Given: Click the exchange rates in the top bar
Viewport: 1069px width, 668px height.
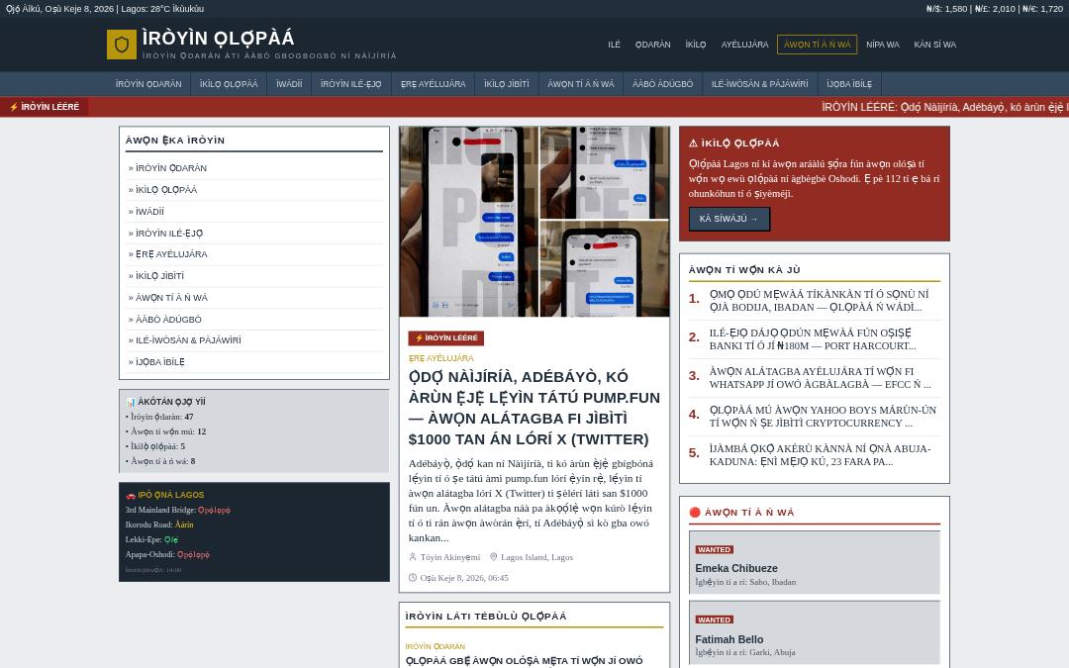Looking at the screenshot, I should tap(995, 9).
